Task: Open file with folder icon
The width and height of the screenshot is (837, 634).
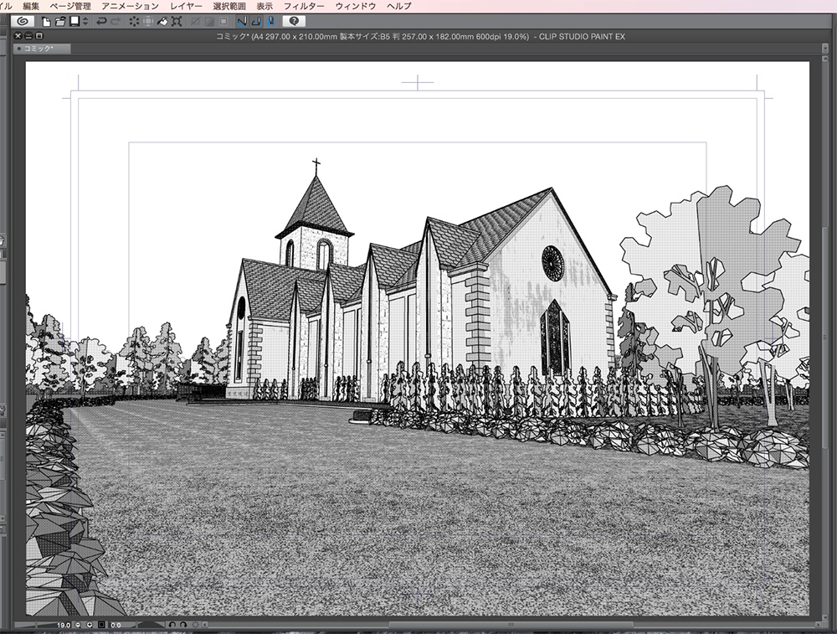Action: coord(60,22)
